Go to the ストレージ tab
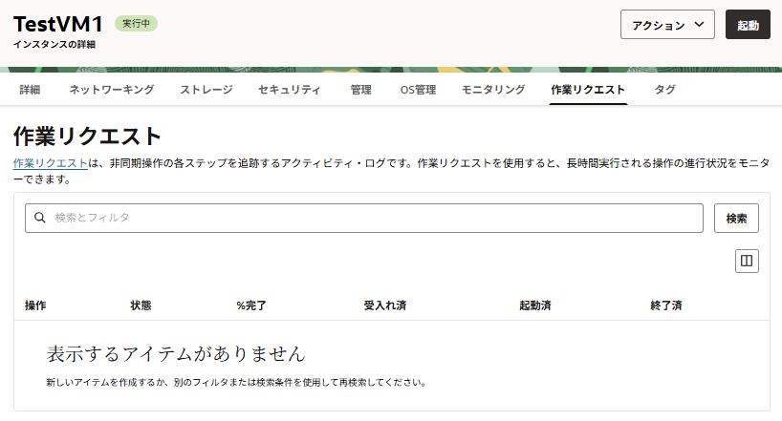782x421 pixels. pos(206,90)
